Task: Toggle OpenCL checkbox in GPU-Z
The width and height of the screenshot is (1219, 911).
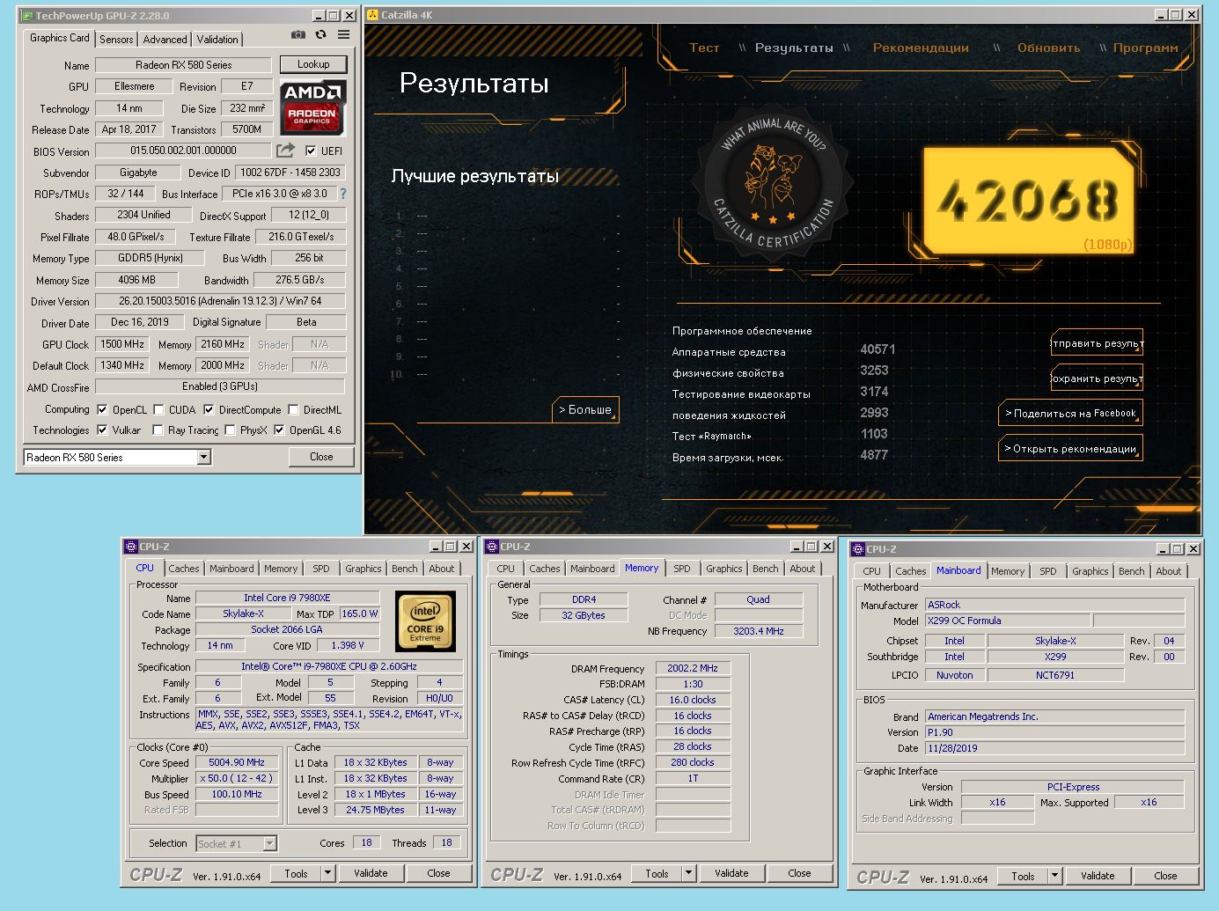Action: click(x=102, y=409)
